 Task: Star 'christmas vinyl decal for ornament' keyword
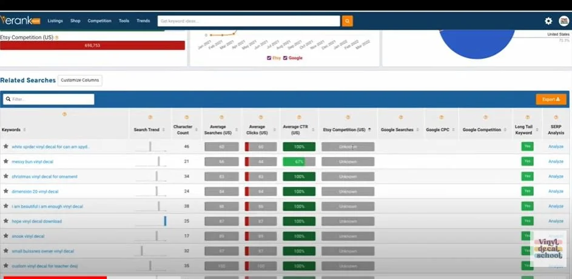(x=6, y=176)
